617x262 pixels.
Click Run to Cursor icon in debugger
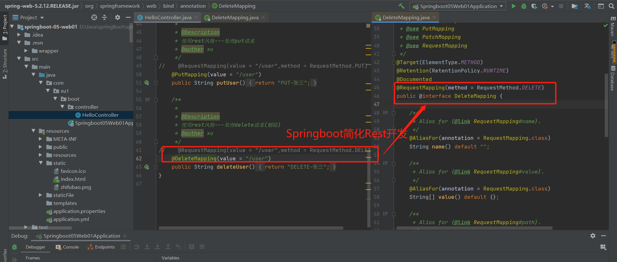point(179,247)
